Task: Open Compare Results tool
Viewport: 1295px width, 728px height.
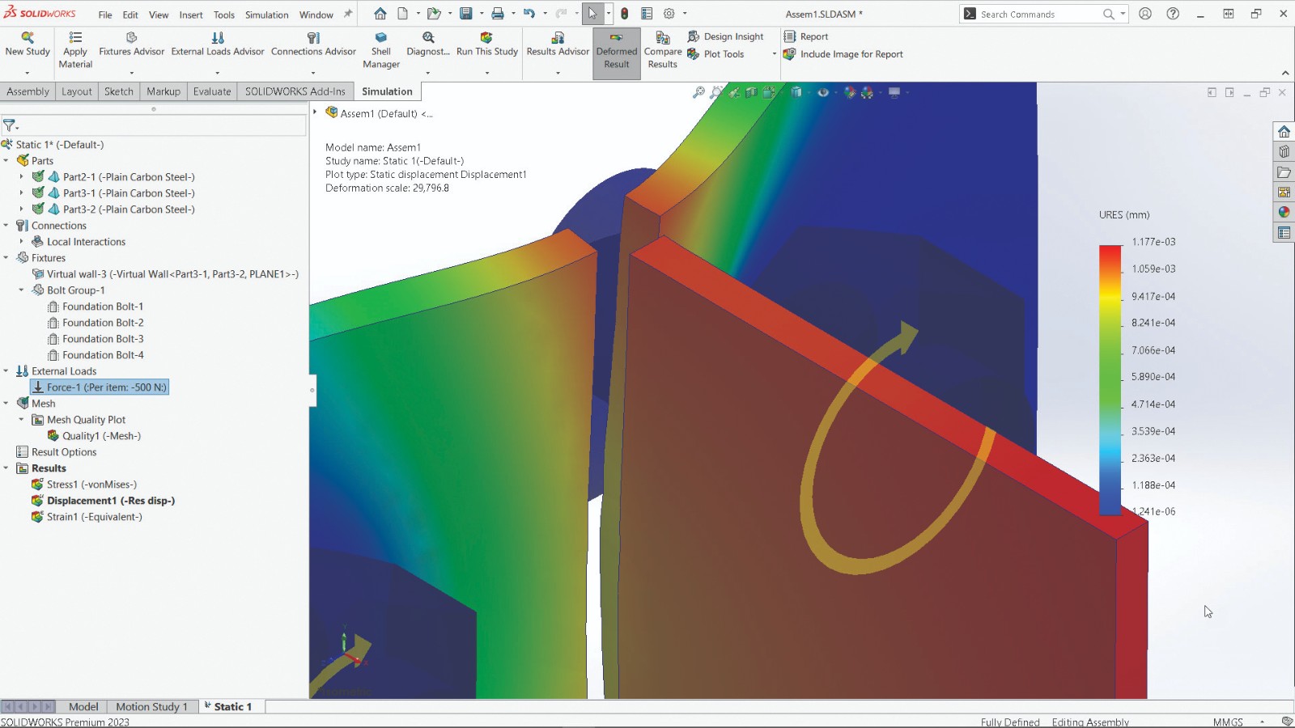Action: click(662, 38)
